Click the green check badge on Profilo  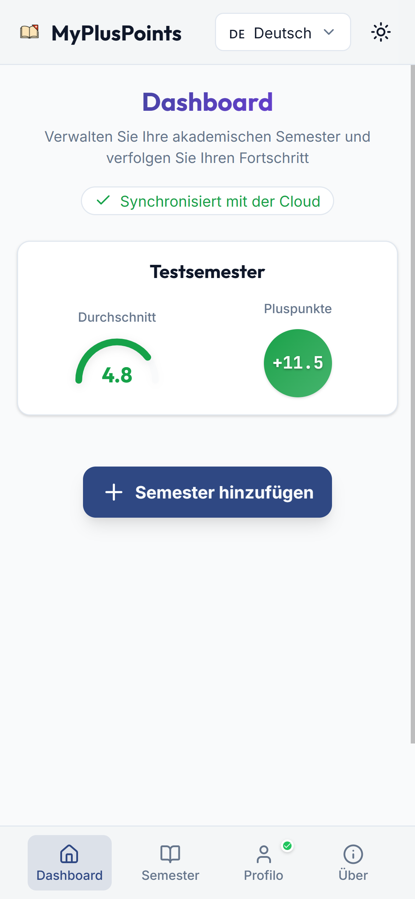287,846
